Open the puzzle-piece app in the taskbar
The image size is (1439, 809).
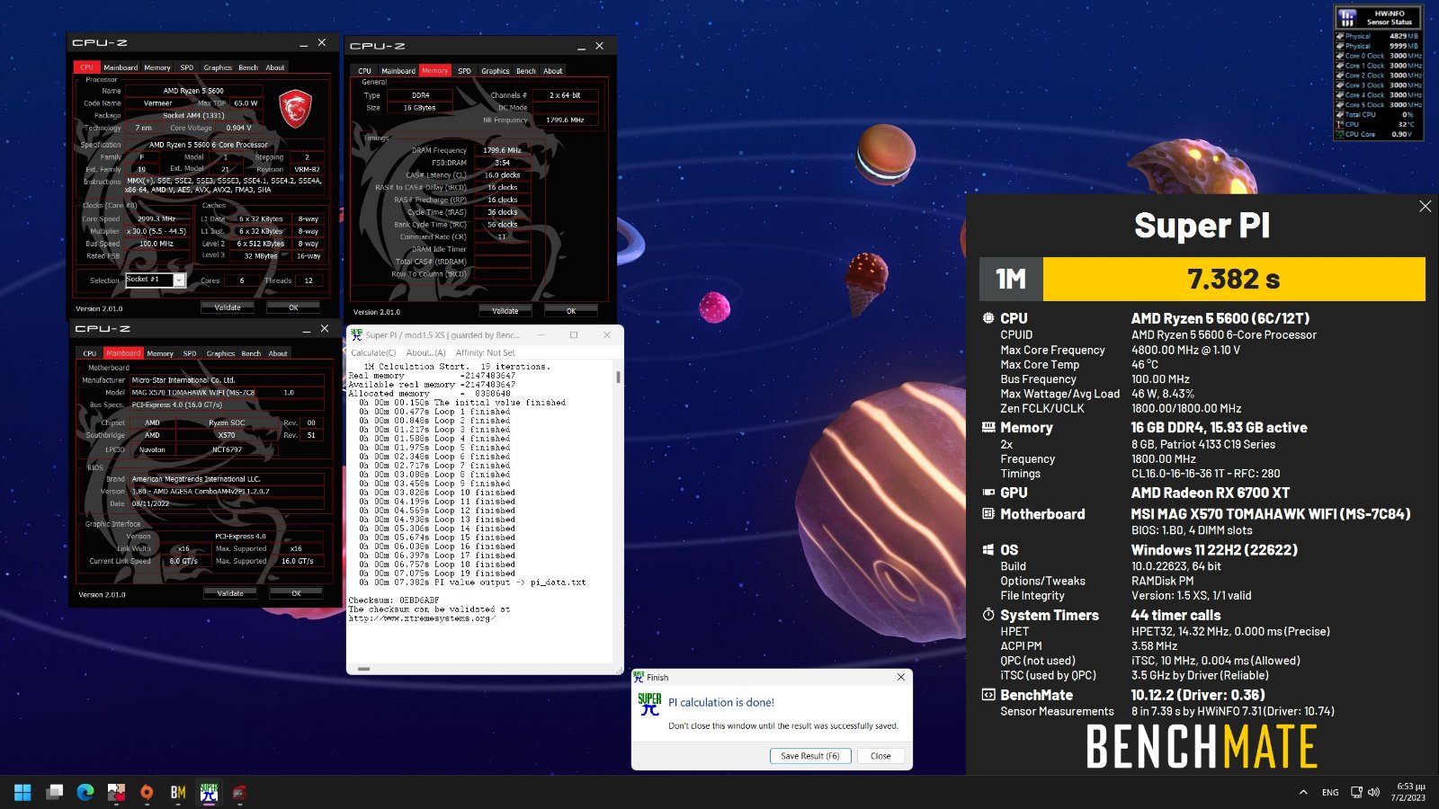click(116, 792)
